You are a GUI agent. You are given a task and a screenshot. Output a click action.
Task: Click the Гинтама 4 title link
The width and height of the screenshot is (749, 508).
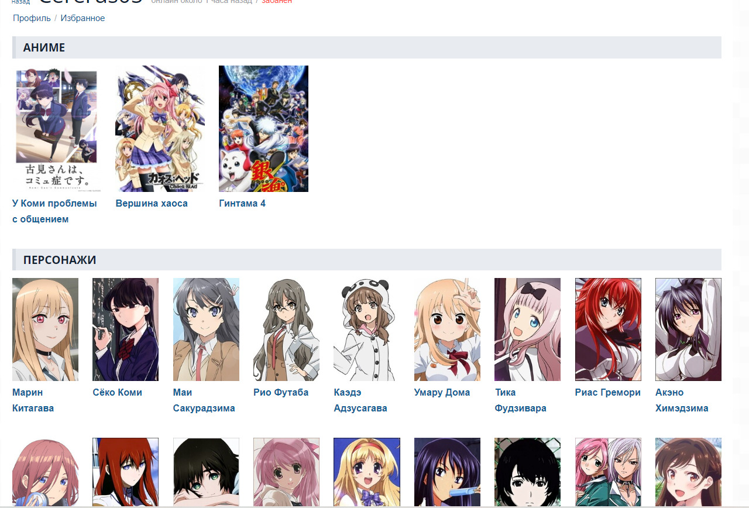242,203
